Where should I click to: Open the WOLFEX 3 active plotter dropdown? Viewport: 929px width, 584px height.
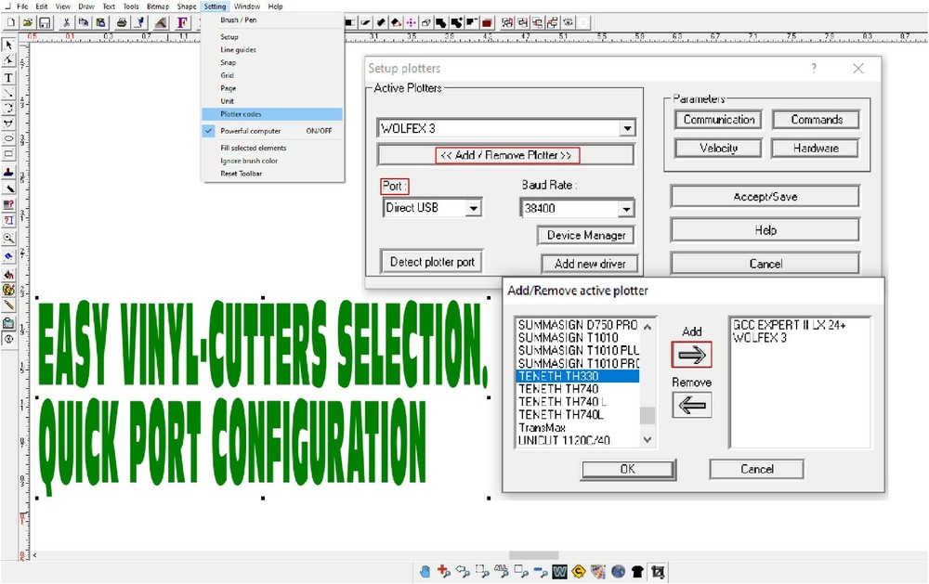coord(628,127)
